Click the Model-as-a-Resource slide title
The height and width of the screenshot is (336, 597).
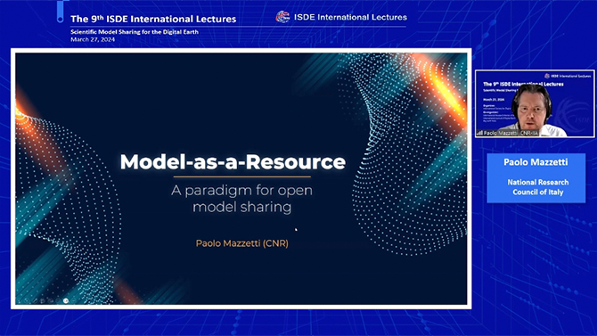[233, 162]
